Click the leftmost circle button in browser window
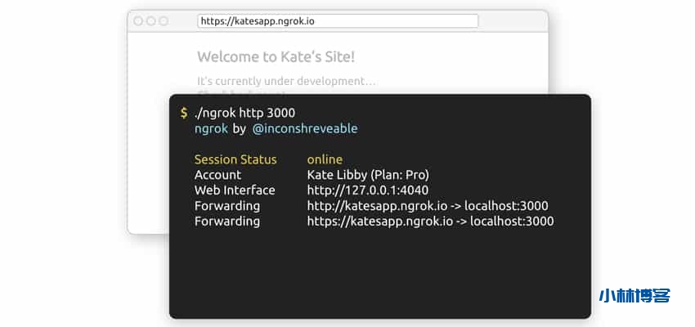 tap(137, 21)
